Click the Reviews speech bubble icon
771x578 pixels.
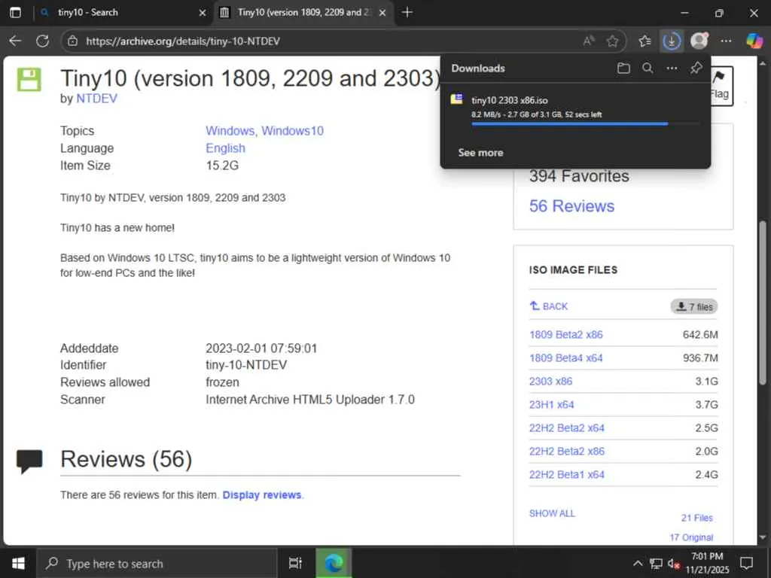pyautogui.click(x=29, y=461)
